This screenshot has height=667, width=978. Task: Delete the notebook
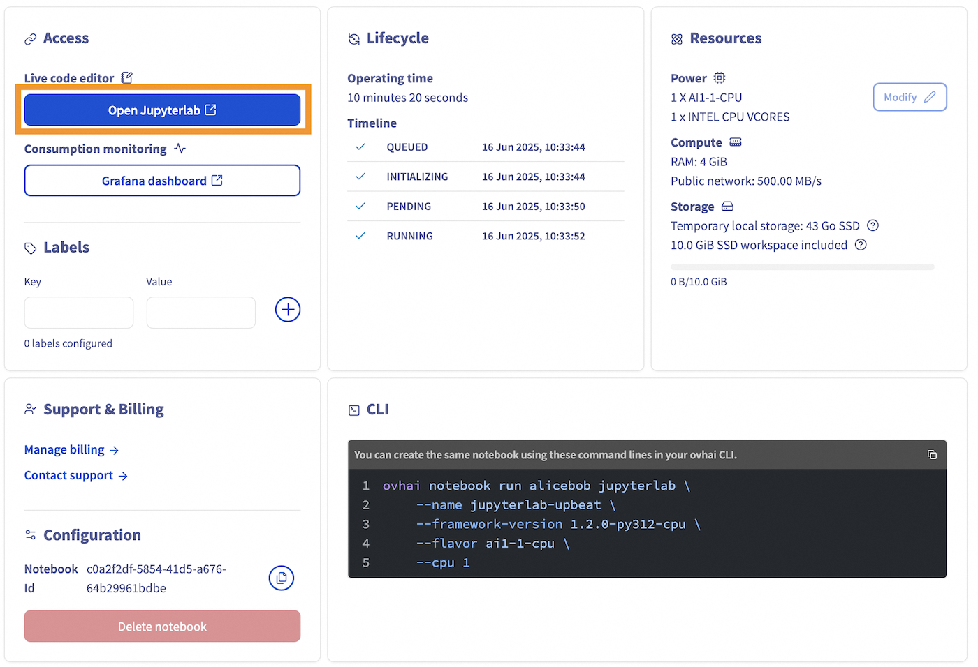point(162,626)
